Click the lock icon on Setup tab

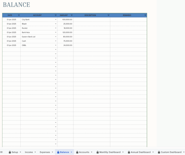10,152
